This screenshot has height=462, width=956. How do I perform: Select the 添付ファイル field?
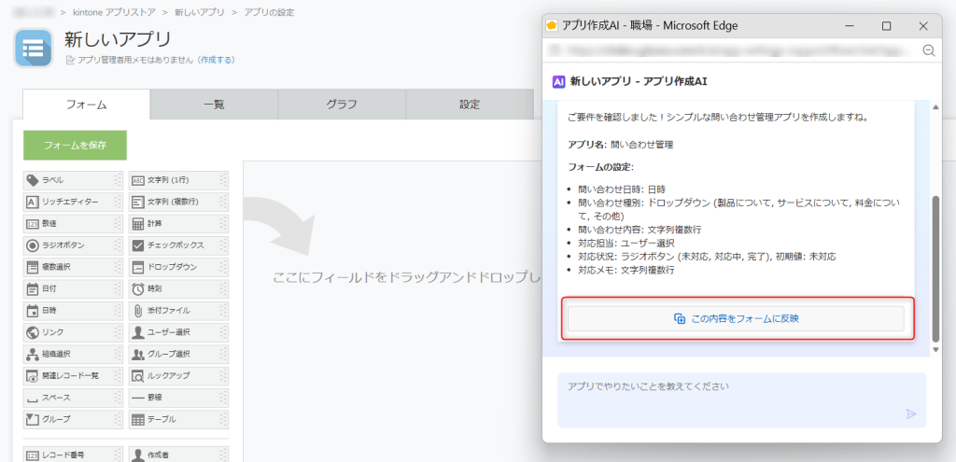[178, 311]
